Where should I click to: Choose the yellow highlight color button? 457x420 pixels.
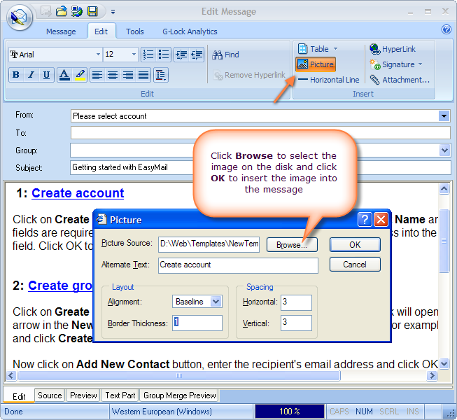80,75
